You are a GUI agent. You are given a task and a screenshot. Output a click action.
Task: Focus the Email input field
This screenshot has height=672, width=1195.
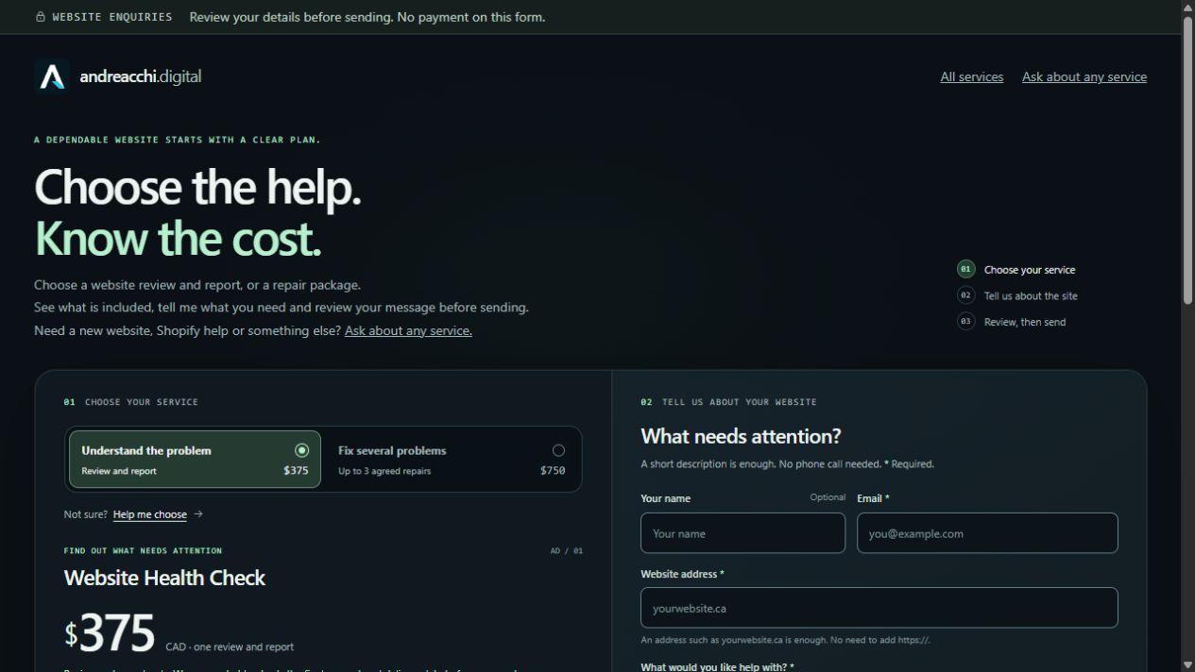987,533
